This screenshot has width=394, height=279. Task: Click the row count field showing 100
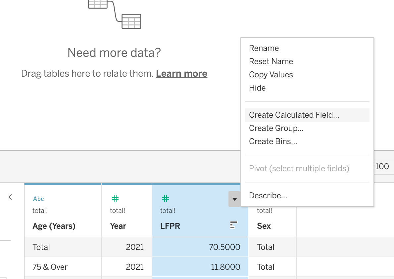(x=383, y=166)
